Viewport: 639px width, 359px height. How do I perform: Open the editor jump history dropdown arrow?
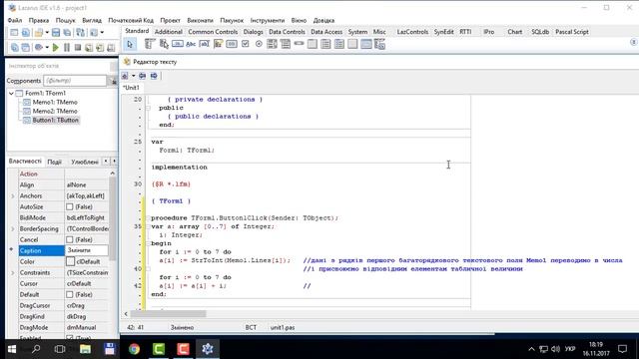(133, 76)
